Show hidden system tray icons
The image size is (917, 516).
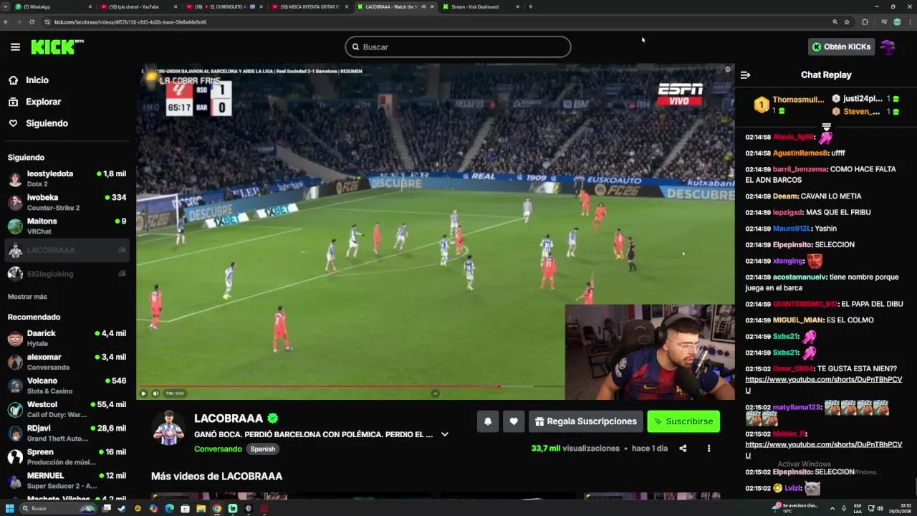coord(833,509)
